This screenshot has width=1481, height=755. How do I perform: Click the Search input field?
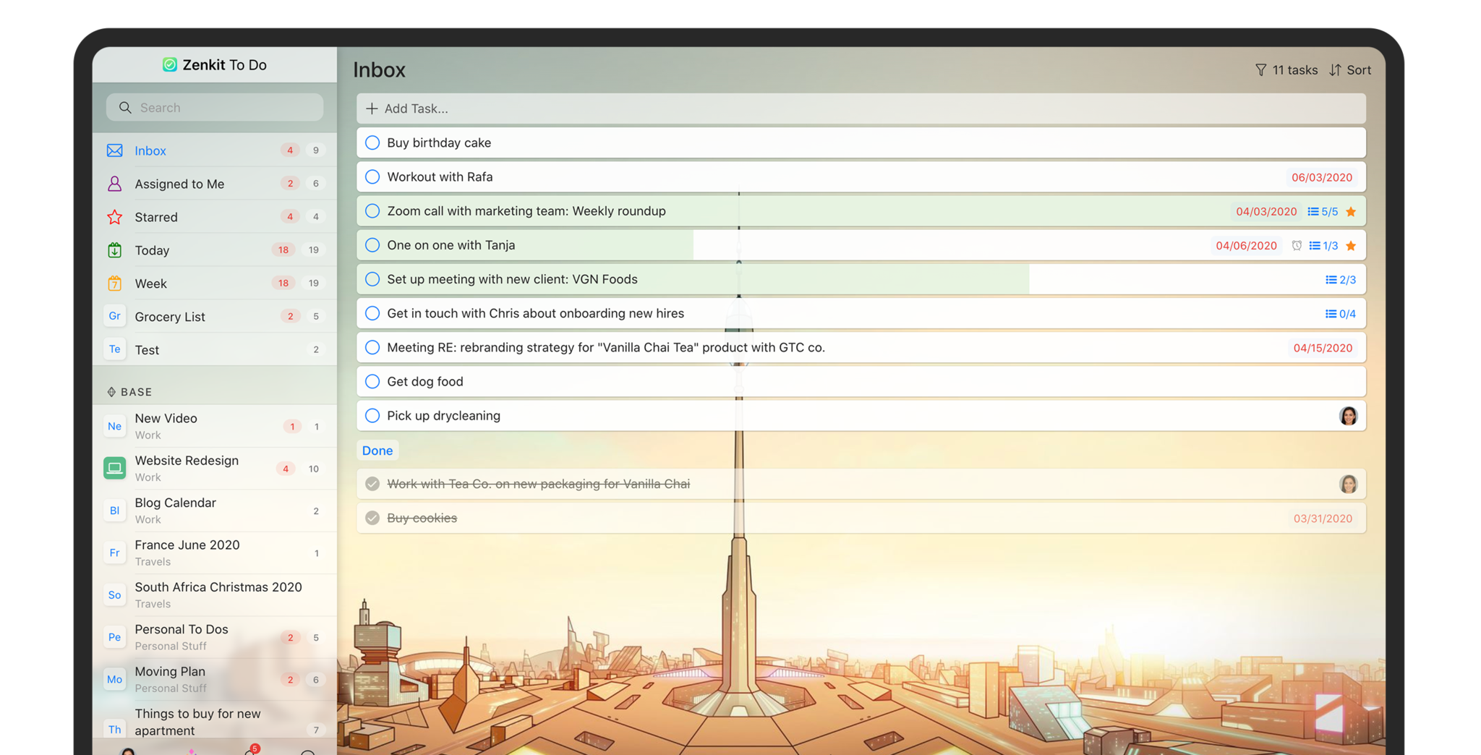(x=214, y=107)
